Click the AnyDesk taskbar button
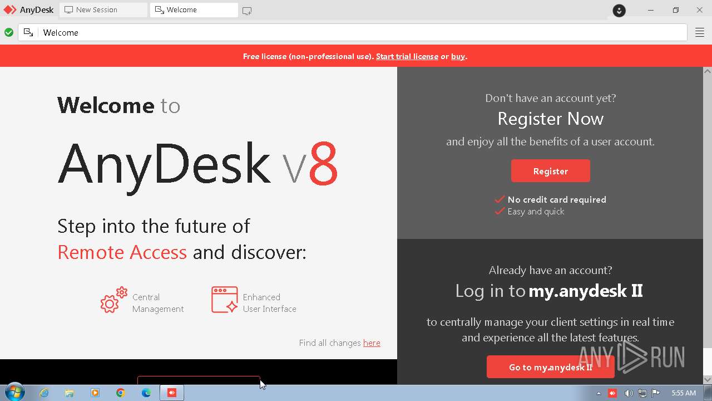 coord(172,393)
